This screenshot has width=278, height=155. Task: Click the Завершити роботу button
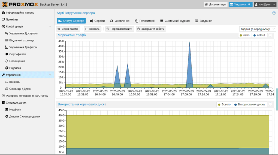(x=151, y=29)
